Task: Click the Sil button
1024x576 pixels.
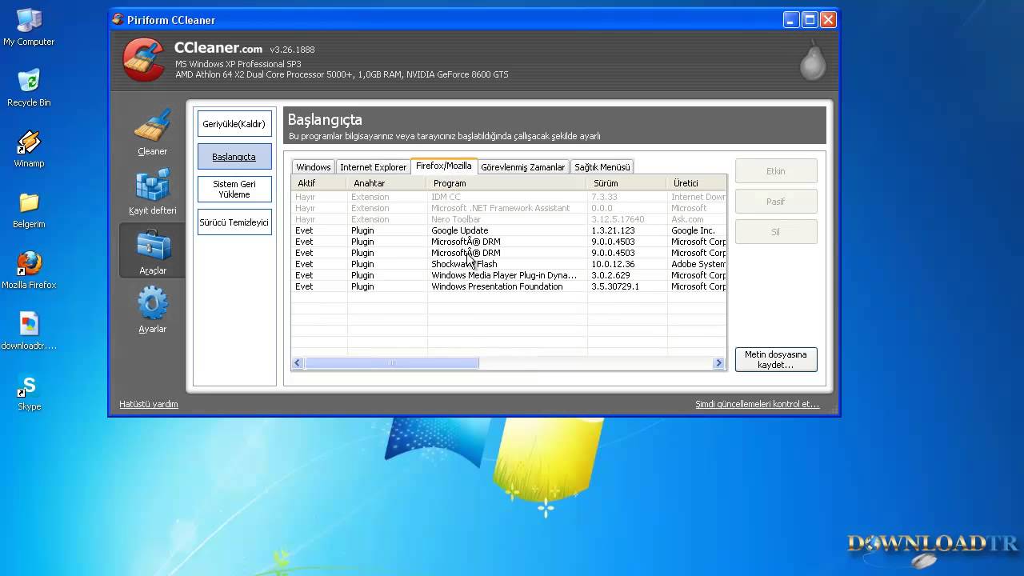Action: coord(776,231)
